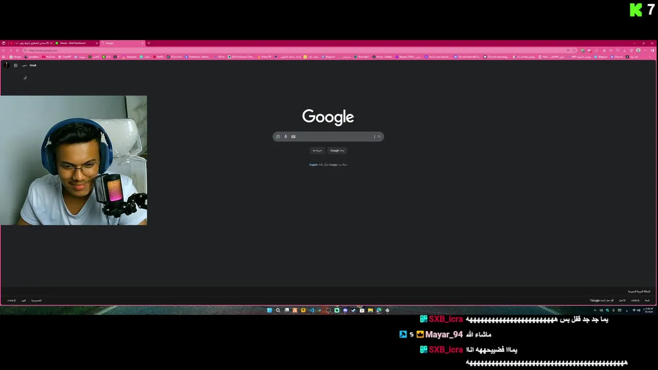
Task: Start voice search with microphone icon
Action: [286, 136]
